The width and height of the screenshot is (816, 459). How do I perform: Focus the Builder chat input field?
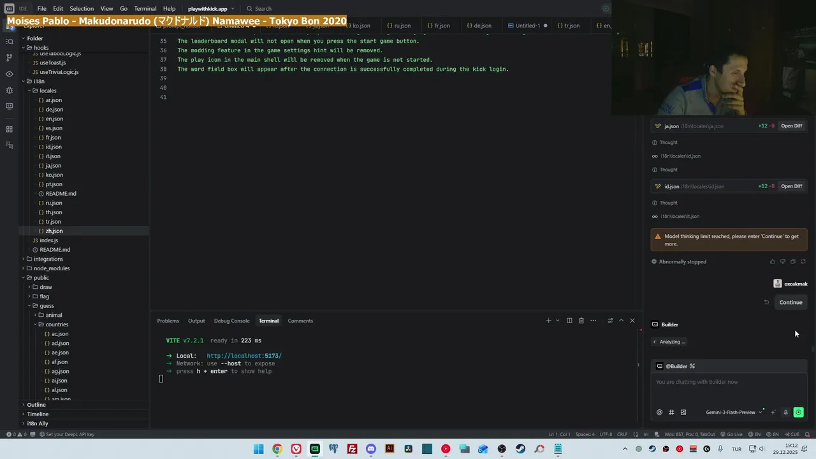coord(729,382)
